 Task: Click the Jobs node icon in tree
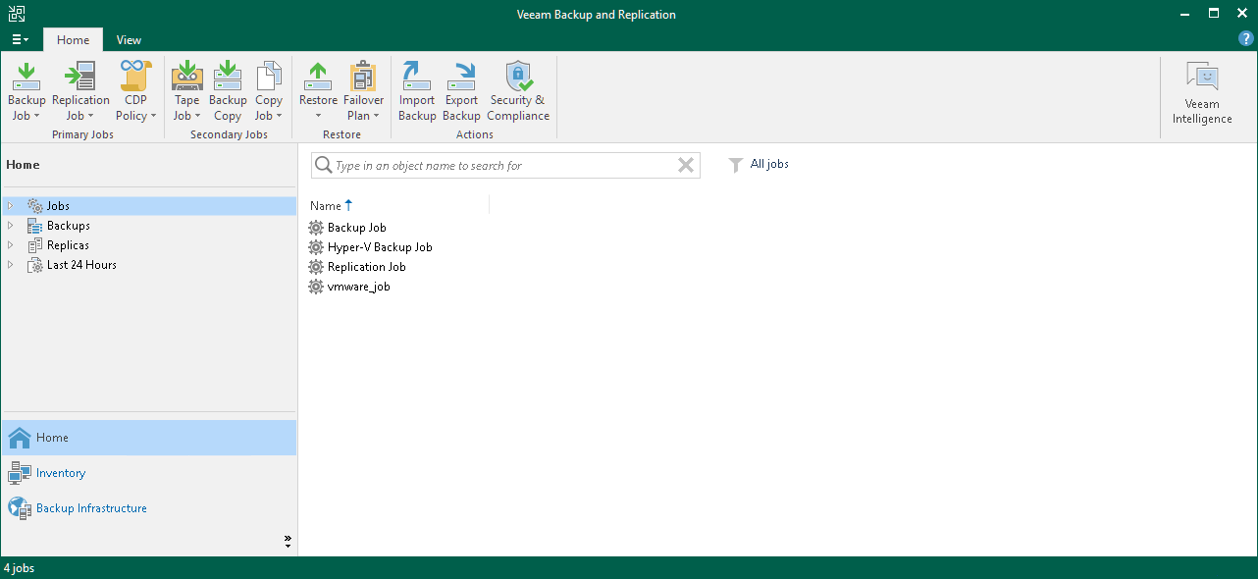(35, 206)
